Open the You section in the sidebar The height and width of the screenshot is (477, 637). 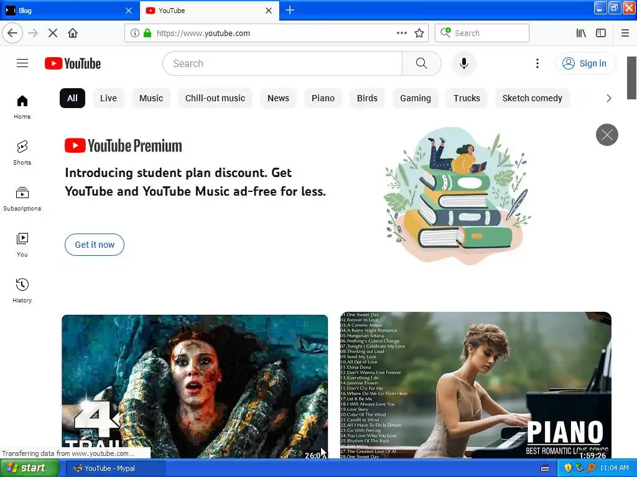[22, 245]
